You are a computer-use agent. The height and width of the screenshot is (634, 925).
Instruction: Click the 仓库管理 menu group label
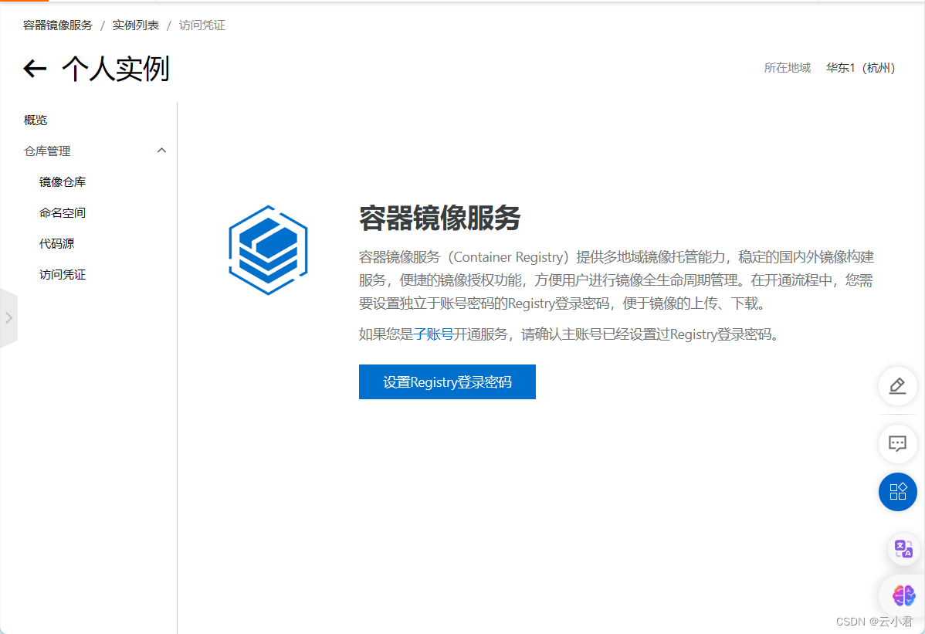coord(47,151)
